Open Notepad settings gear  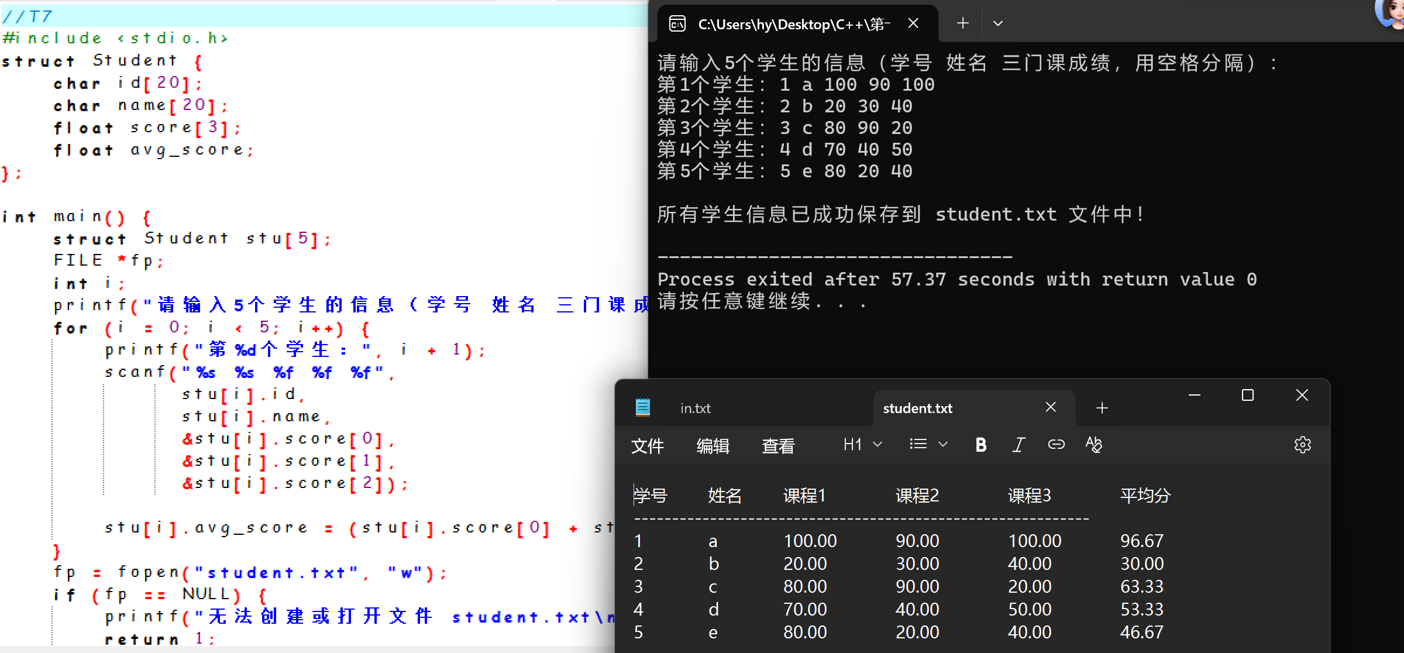(1302, 445)
